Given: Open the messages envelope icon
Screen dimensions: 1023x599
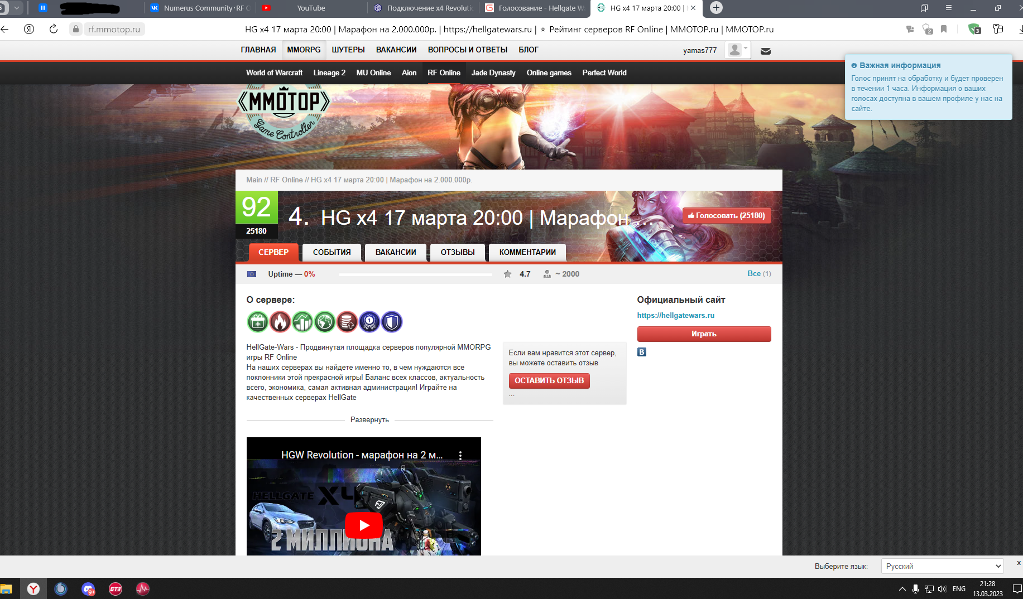Looking at the screenshot, I should click(x=766, y=51).
